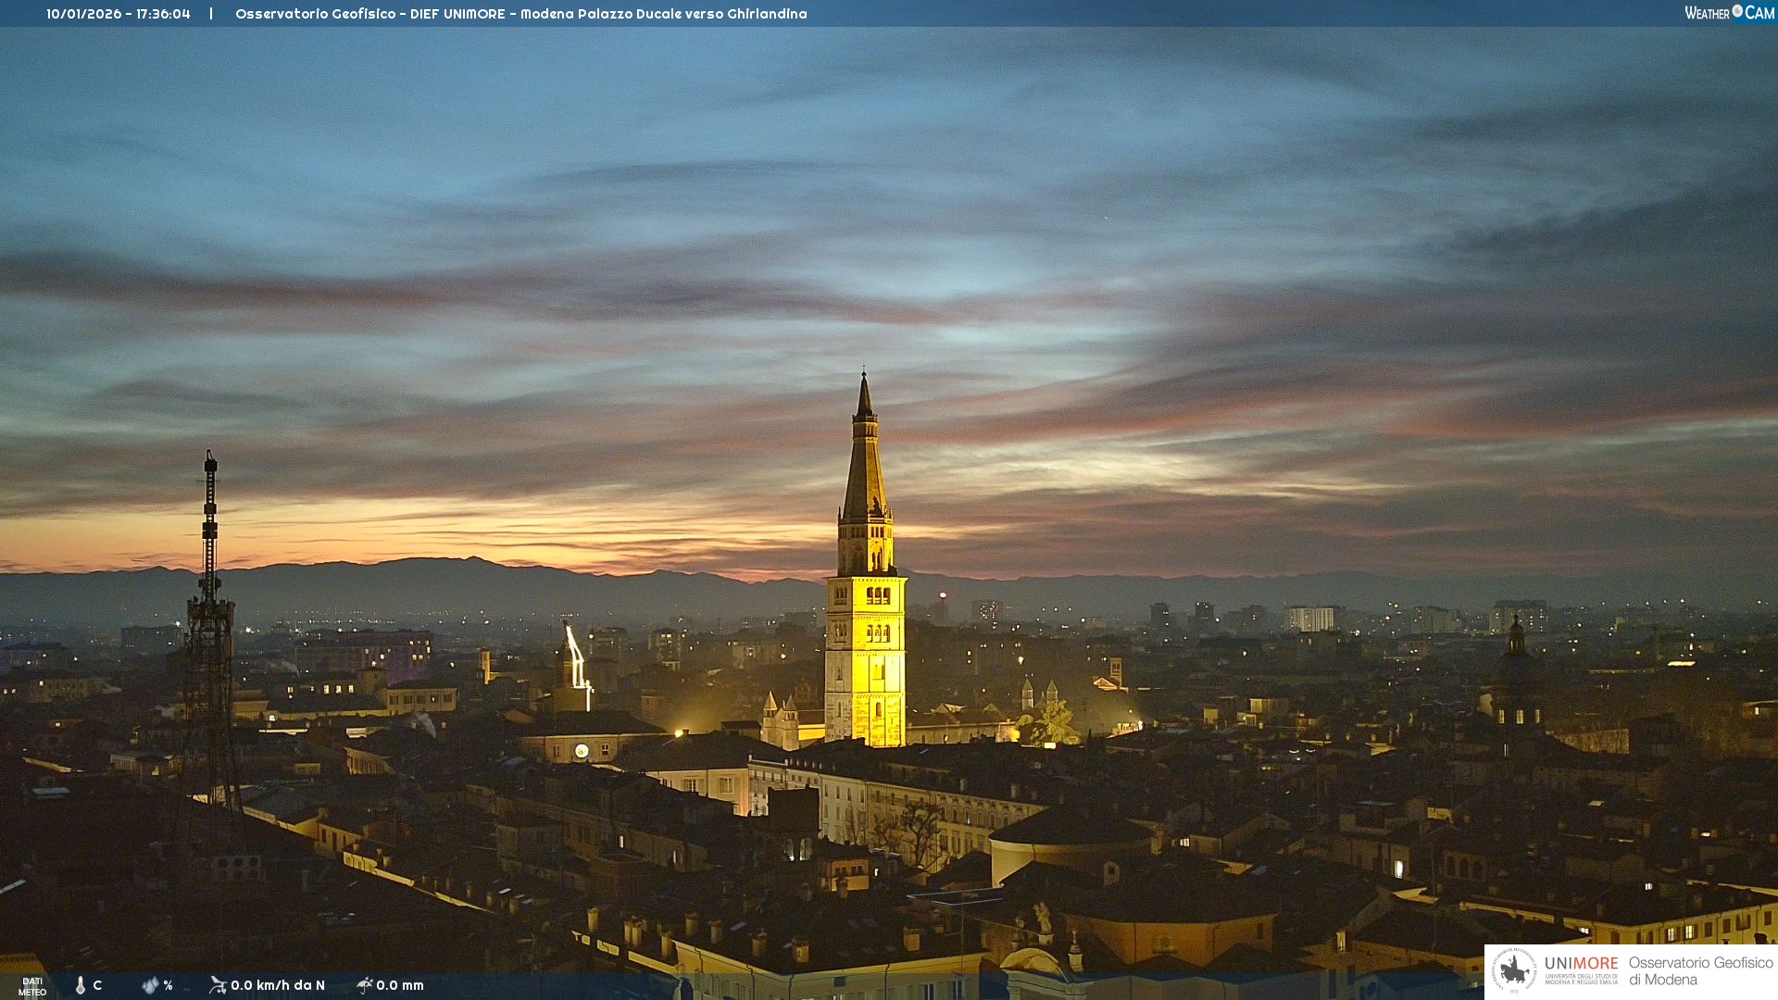This screenshot has height=1000, width=1778.
Task: Click the wind vane icon
Action: (x=218, y=985)
